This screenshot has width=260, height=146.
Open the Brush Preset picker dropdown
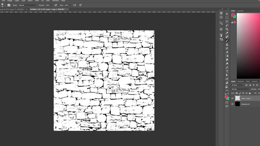[5, 5]
